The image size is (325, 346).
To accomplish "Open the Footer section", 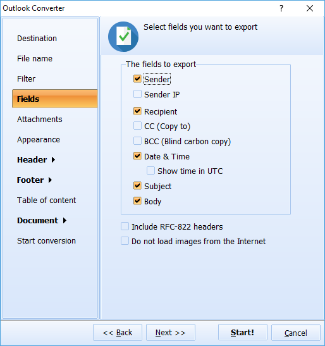I will [x=30, y=180].
